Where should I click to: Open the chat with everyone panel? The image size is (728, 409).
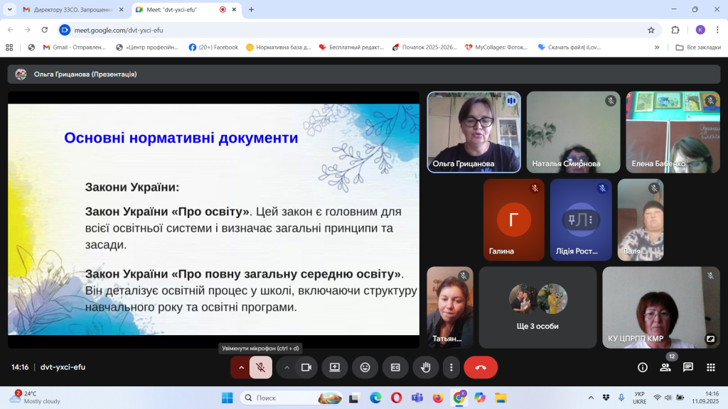pyautogui.click(x=688, y=367)
